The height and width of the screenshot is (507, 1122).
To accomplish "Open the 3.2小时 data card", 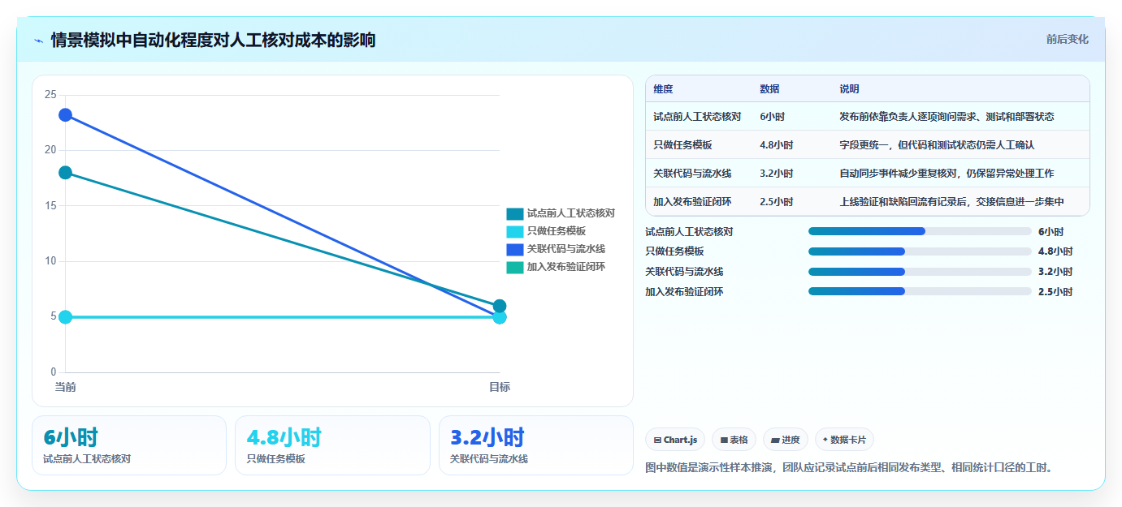I will click(536, 445).
